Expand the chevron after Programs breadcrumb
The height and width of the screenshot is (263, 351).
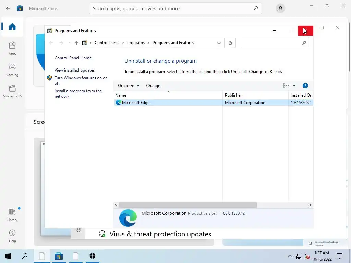point(148,43)
